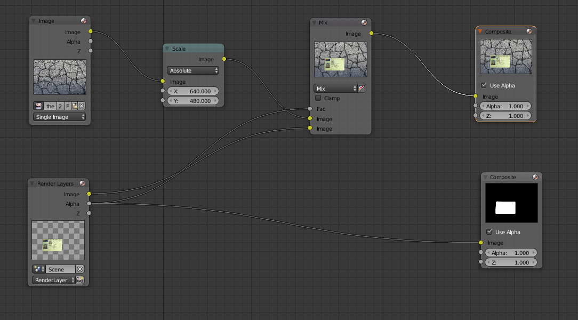Viewport: 578px width, 320px height.
Task: Open image browse icon in Image node
Action: pyautogui.click(x=39, y=106)
